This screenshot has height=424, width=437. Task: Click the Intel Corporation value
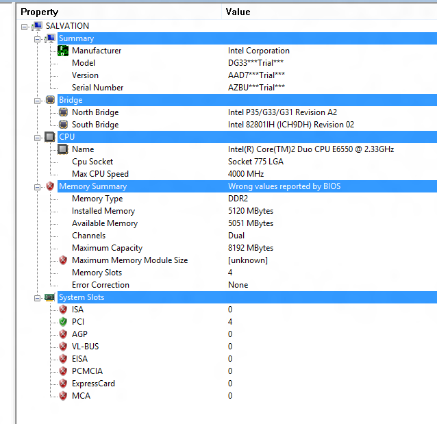[x=259, y=51]
